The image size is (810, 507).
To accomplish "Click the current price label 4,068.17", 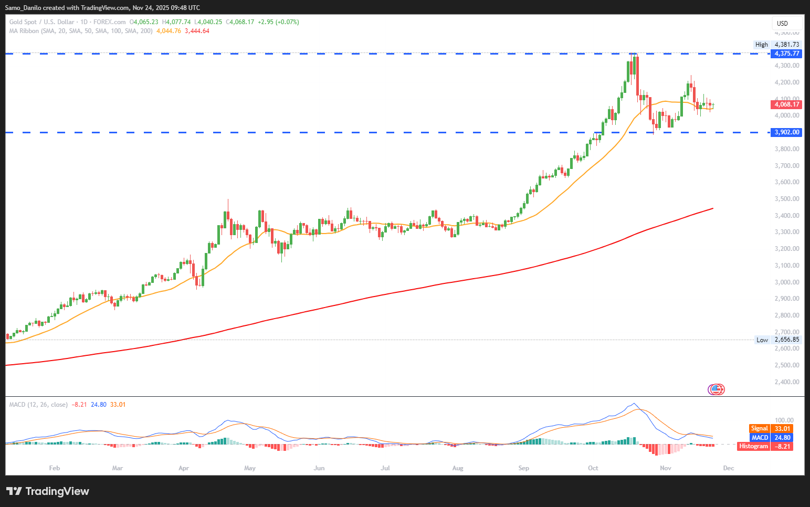I will (786, 104).
